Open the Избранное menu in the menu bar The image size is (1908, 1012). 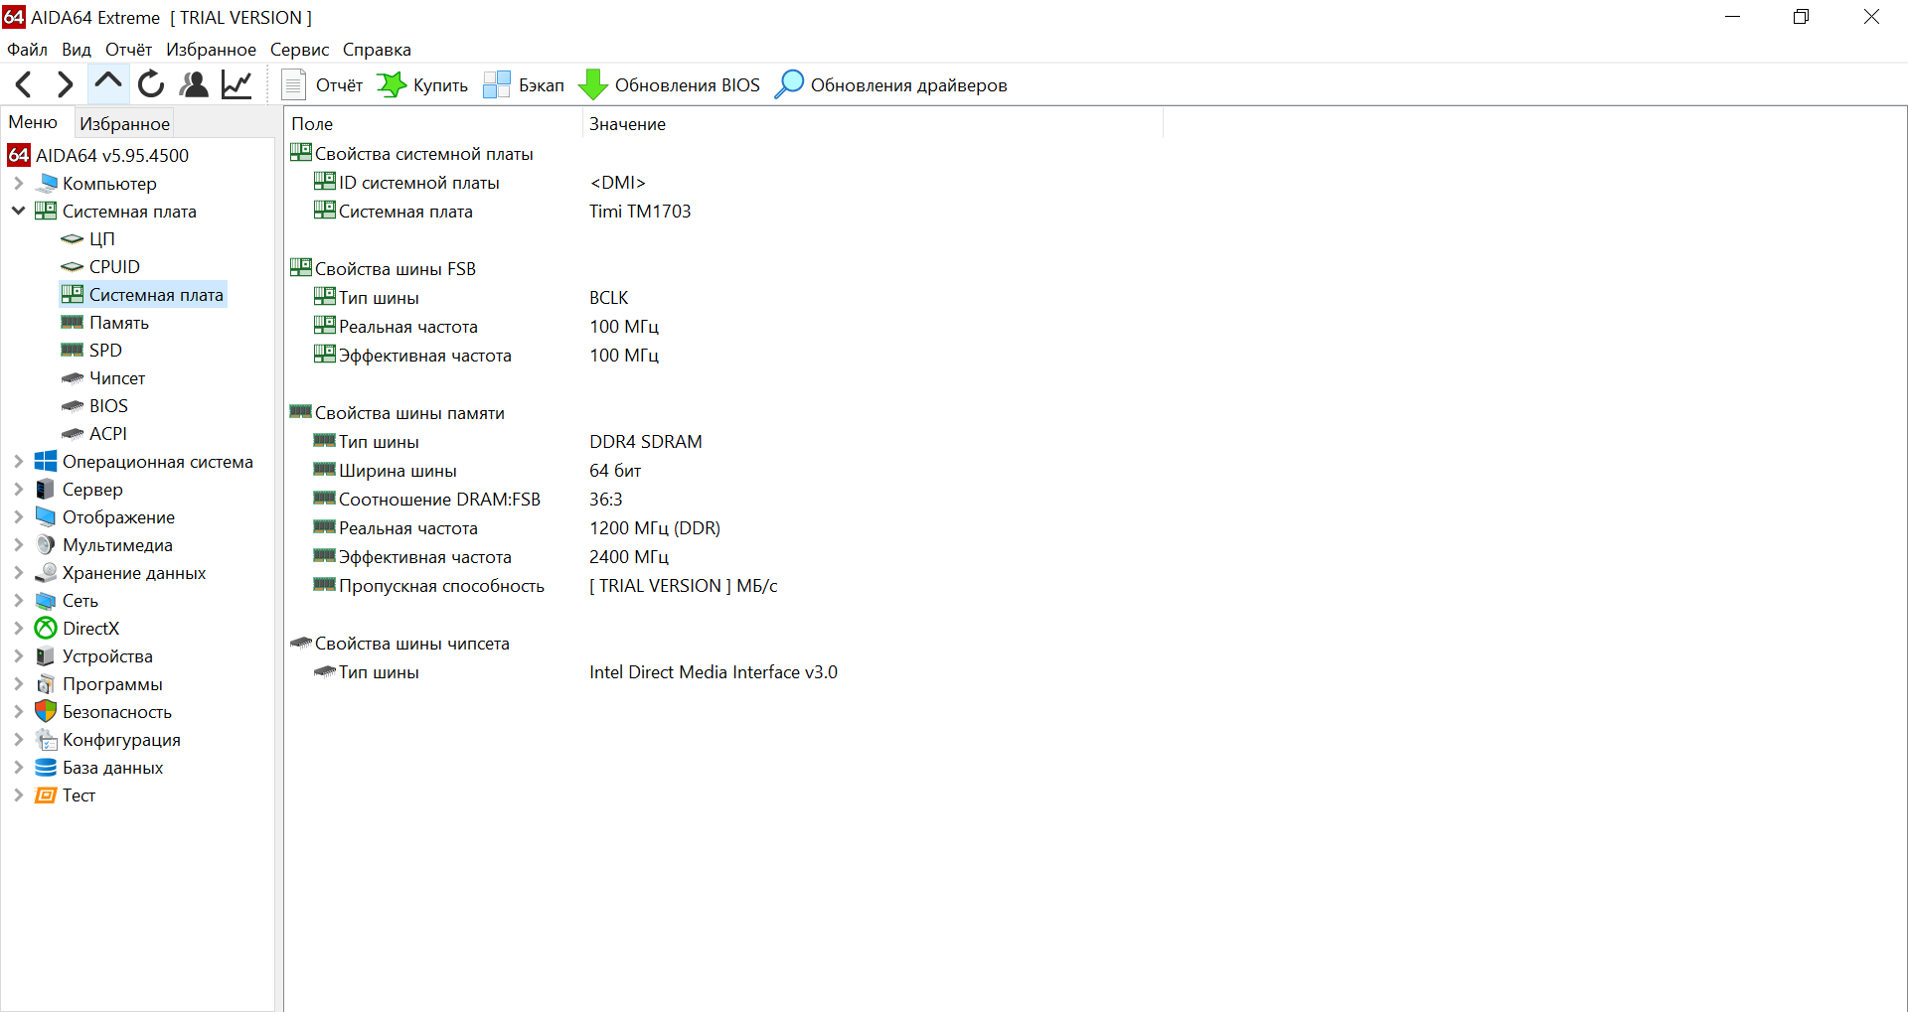[x=211, y=50]
